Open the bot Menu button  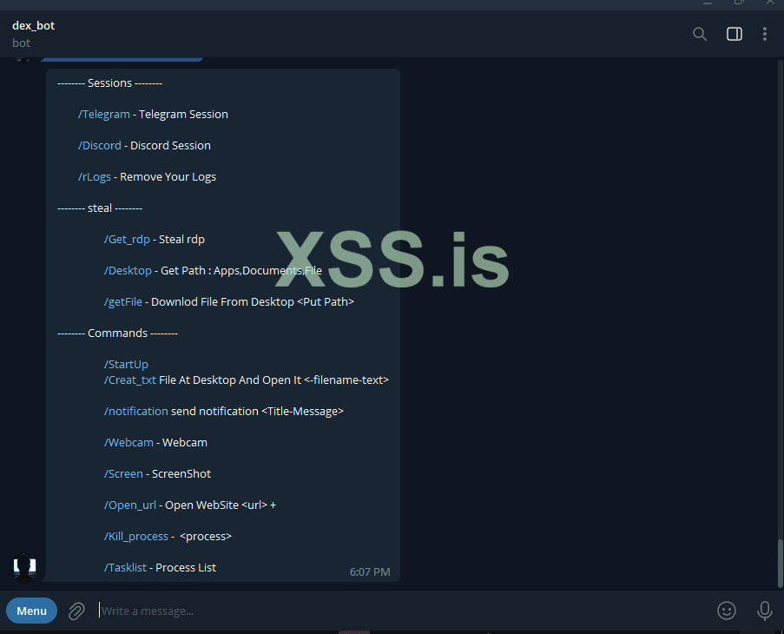click(x=31, y=611)
